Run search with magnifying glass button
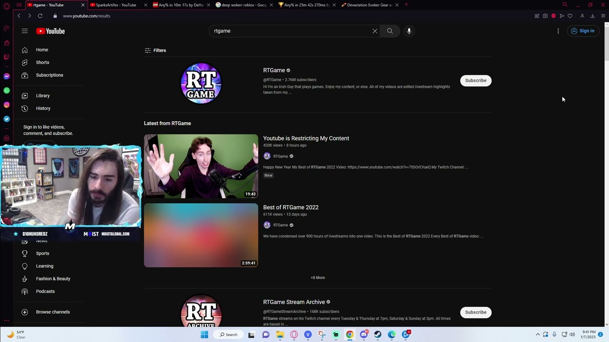This screenshot has width=609, height=342. (390, 31)
